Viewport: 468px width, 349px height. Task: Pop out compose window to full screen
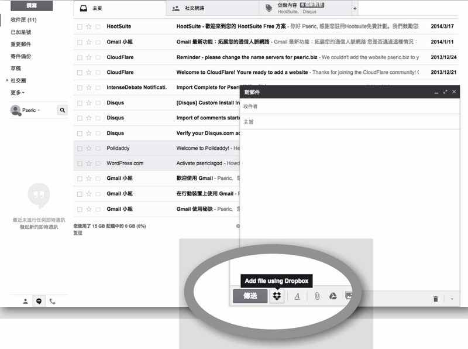(445, 92)
